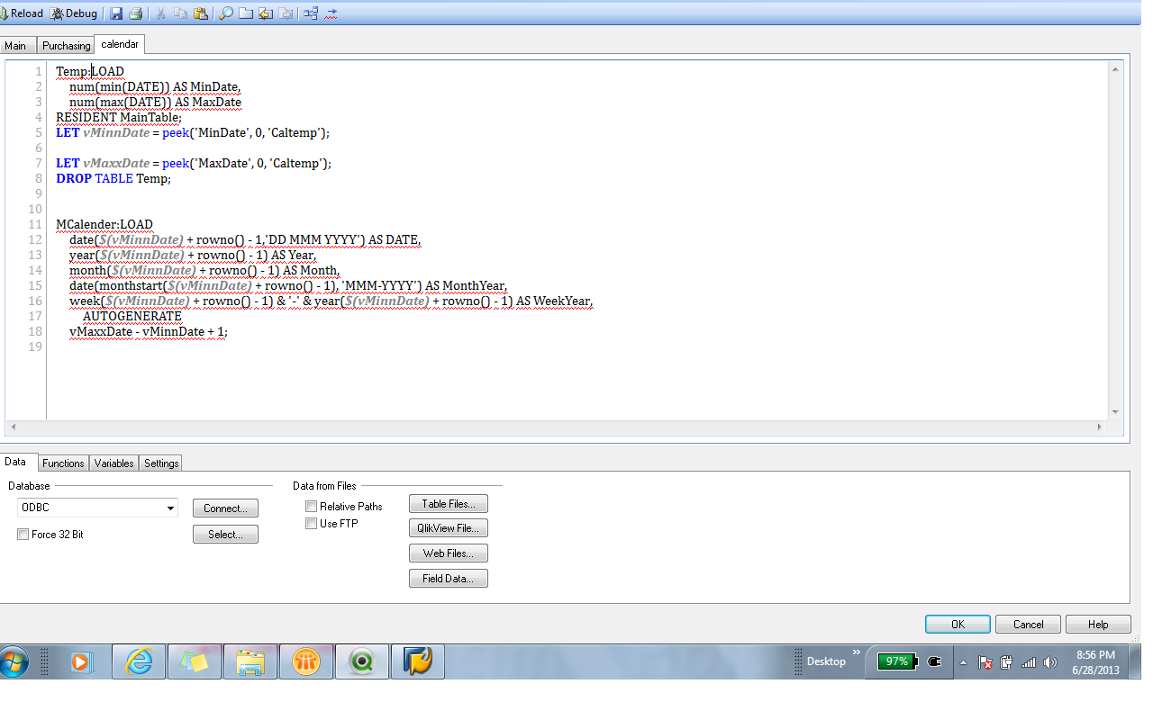The image size is (1153, 720).
Task: Open the Variables tab
Action: pos(114,463)
